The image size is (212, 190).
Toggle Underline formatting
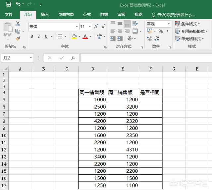(x=46, y=36)
